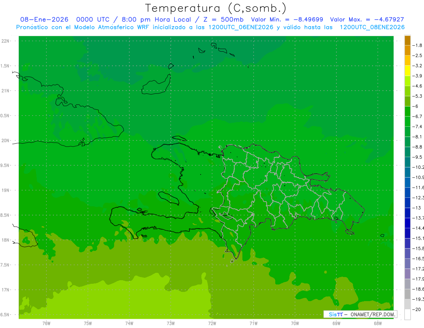Click the '-3.9' colorbar label
The height and width of the screenshot is (328, 424).
click(x=417, y=76)
